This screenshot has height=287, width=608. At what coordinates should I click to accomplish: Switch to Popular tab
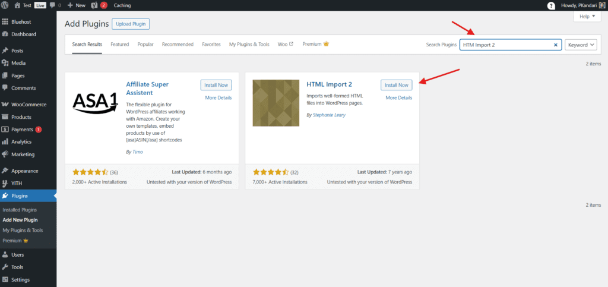point(145,44)
